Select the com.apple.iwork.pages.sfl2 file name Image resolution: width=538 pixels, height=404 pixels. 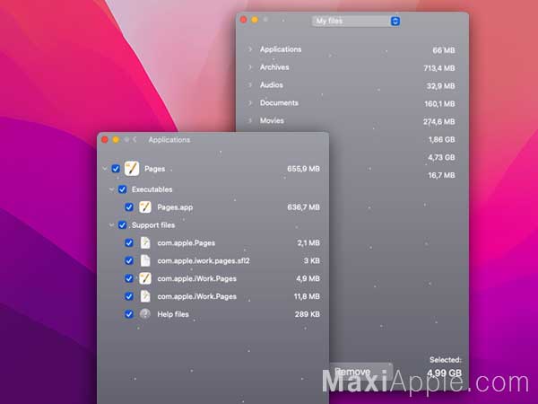click(204, 260)
